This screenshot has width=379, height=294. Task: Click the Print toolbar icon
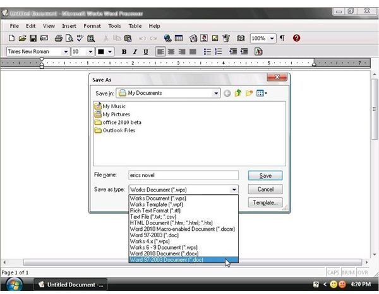[59, 38]
